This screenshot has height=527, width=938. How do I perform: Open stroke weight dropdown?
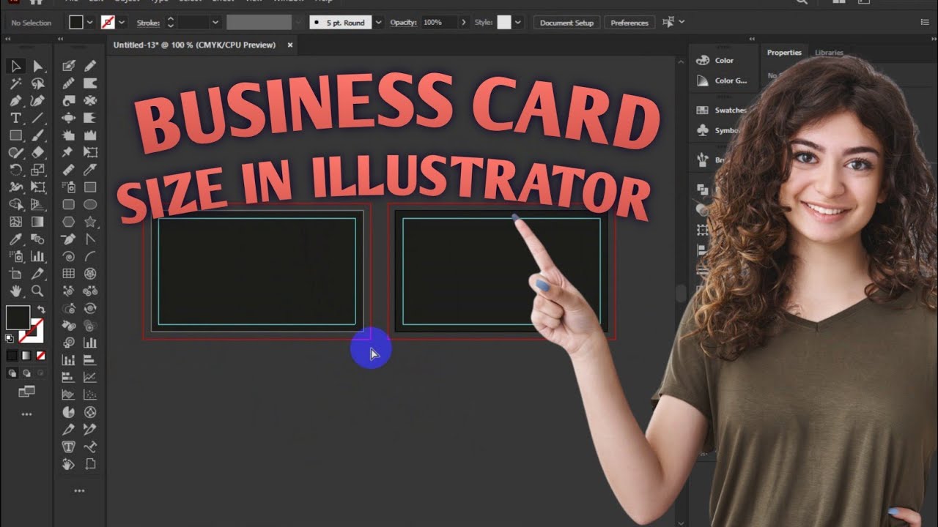coord(215,23)
